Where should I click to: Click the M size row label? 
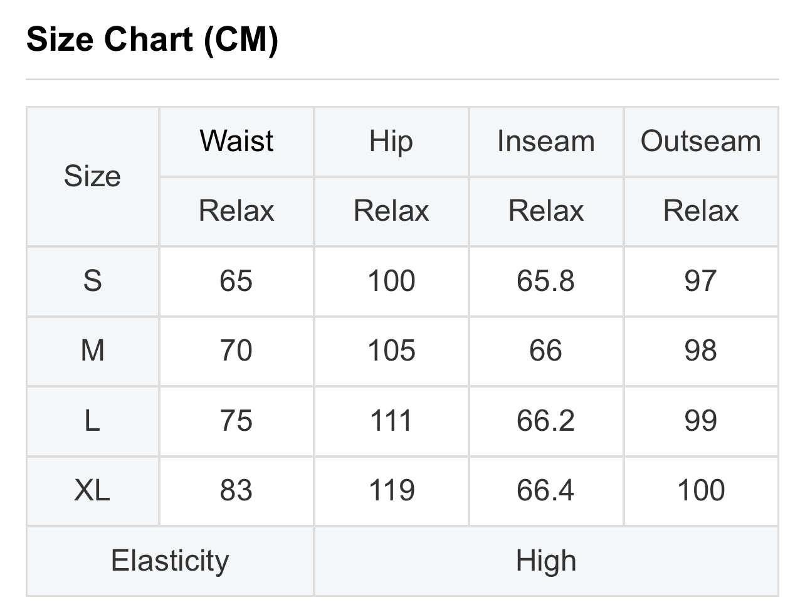tap(92, 351)
